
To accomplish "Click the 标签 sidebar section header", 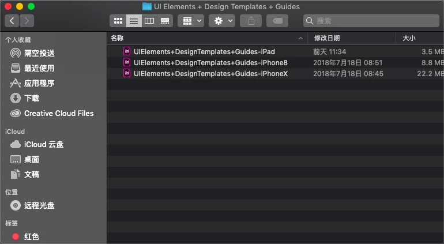I will (x=12, y=223).
